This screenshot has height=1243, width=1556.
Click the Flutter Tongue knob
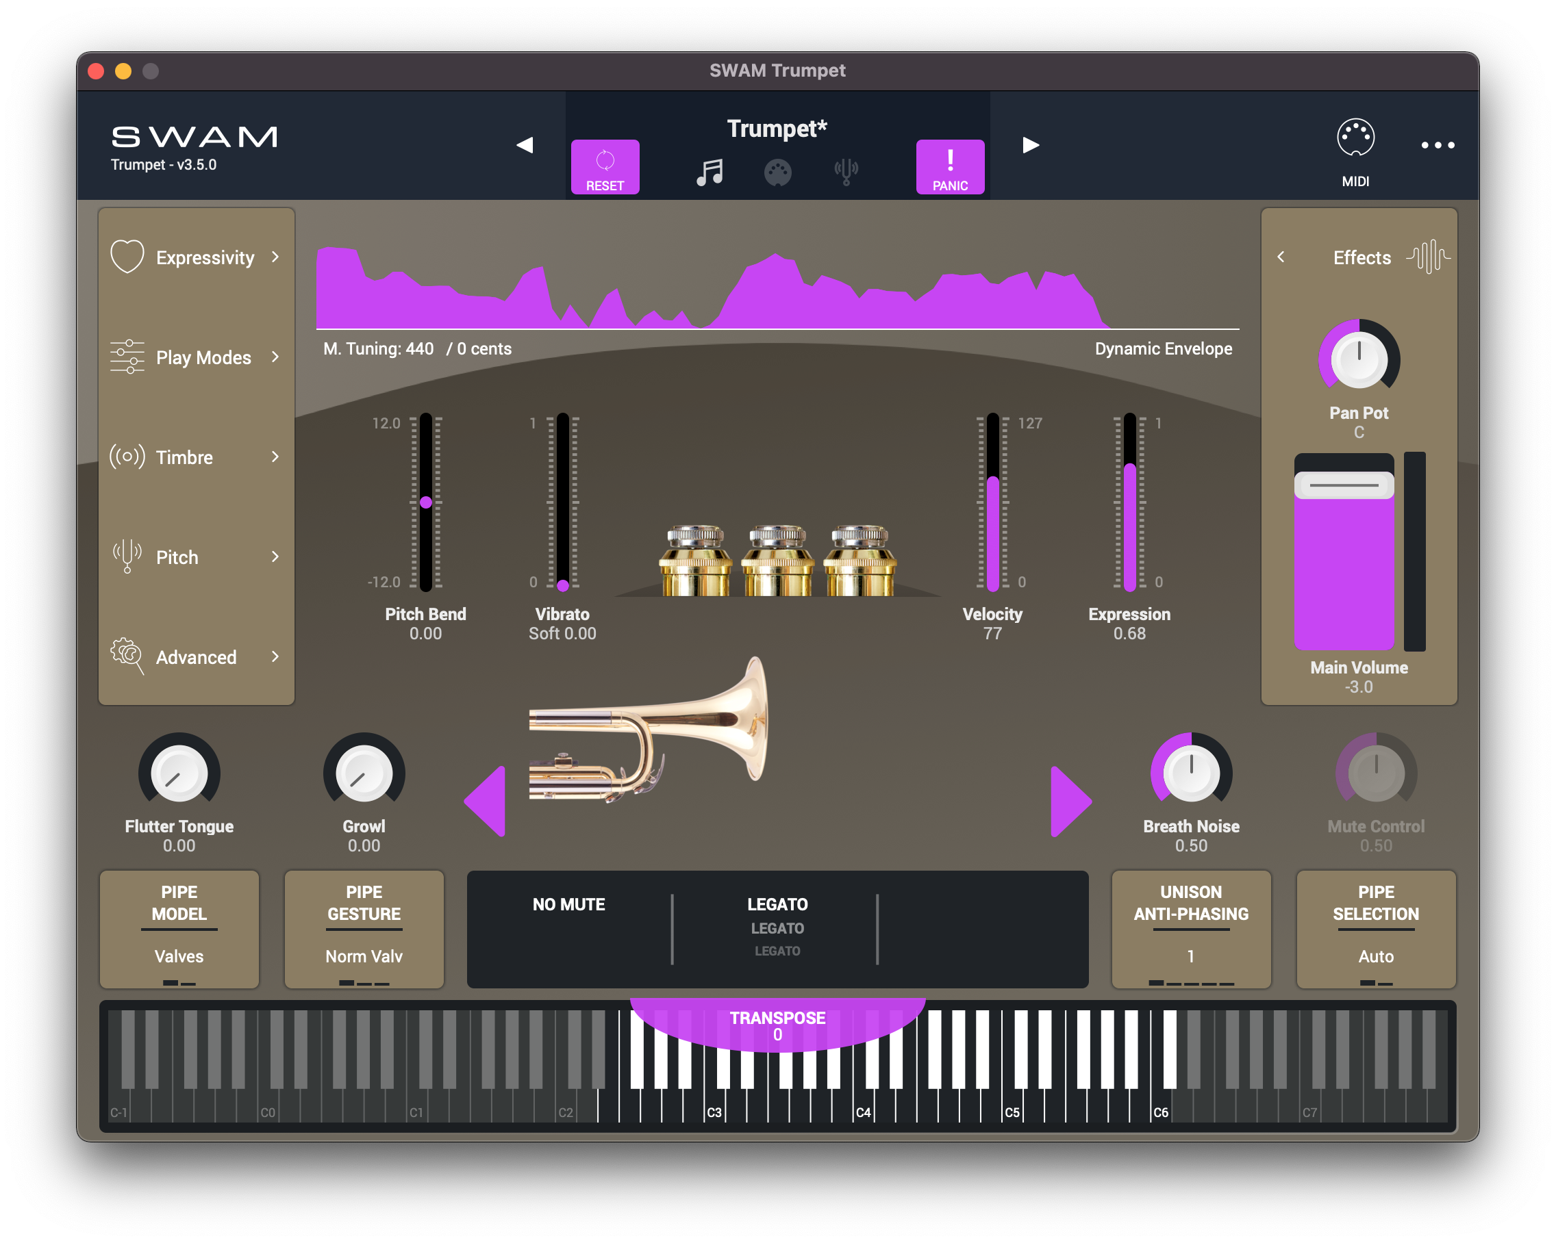(x=179, y=773)
